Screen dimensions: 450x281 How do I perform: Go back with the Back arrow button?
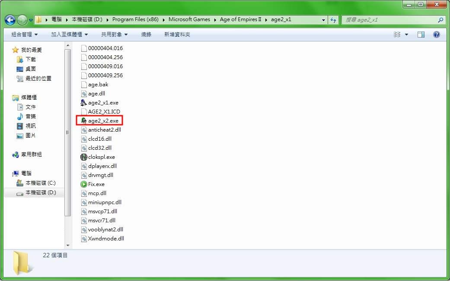10,20
